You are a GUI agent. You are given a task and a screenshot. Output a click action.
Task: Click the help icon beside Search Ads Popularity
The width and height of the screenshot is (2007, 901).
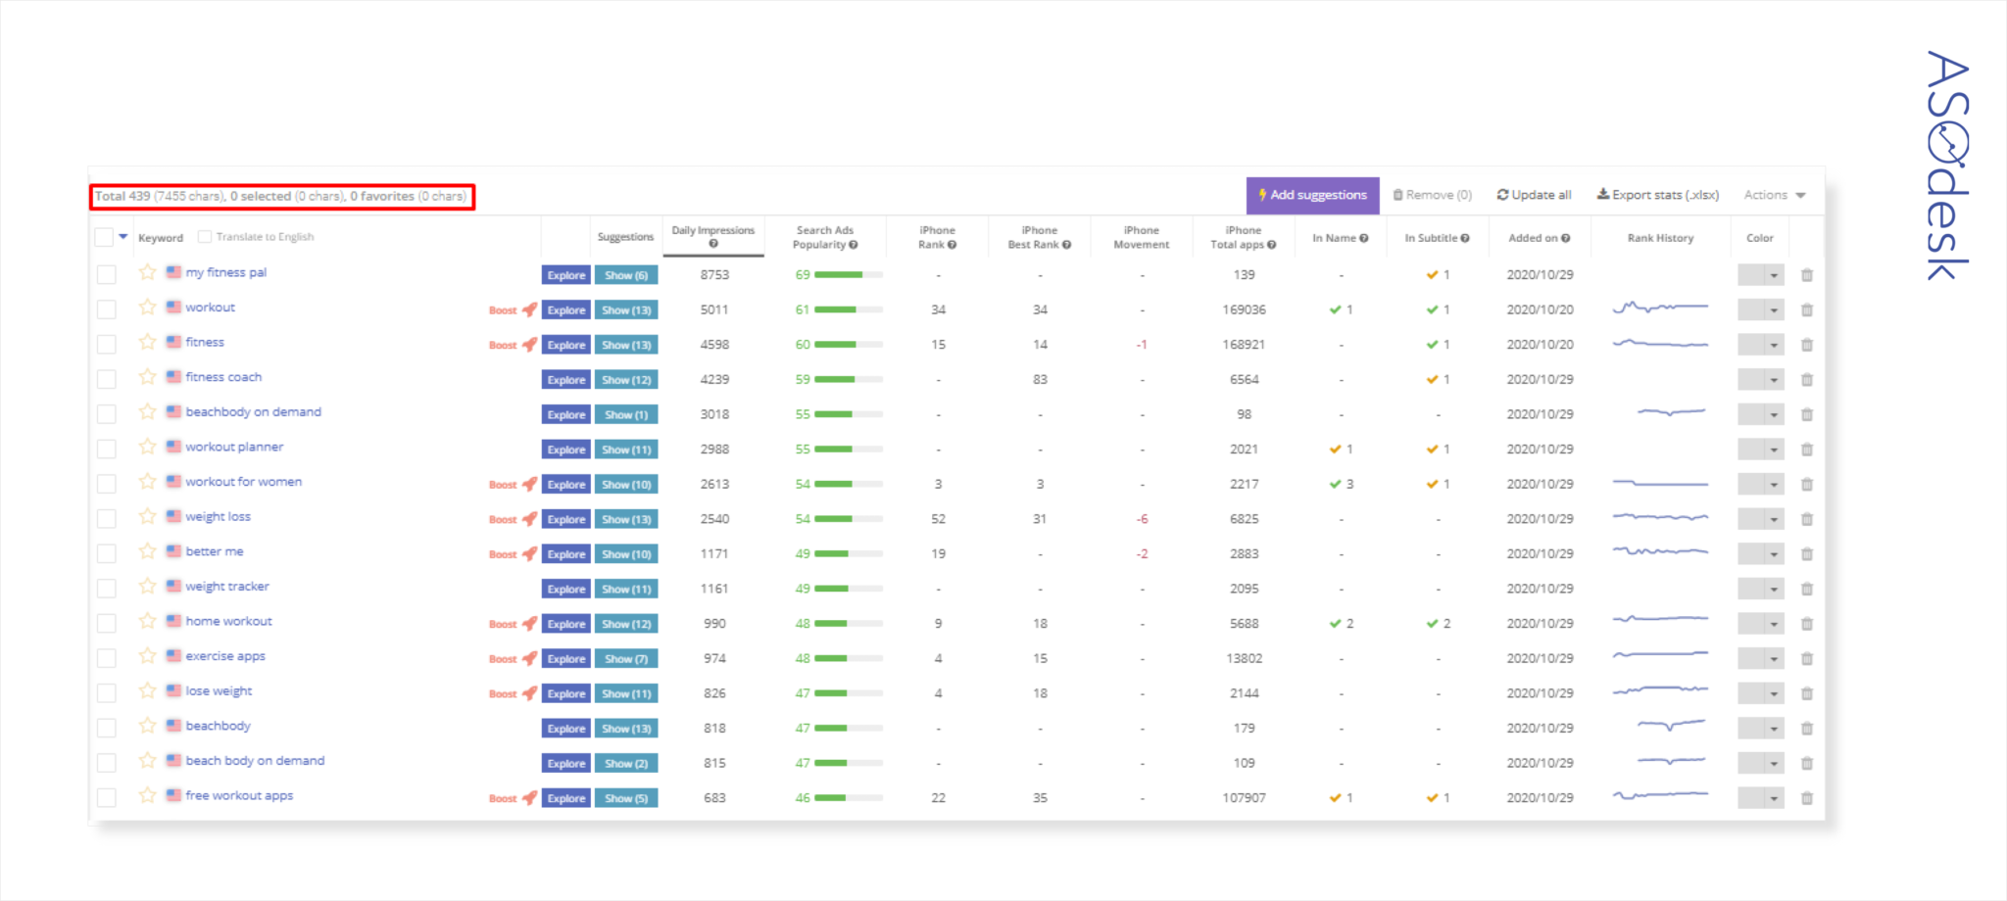coord(854,245)
